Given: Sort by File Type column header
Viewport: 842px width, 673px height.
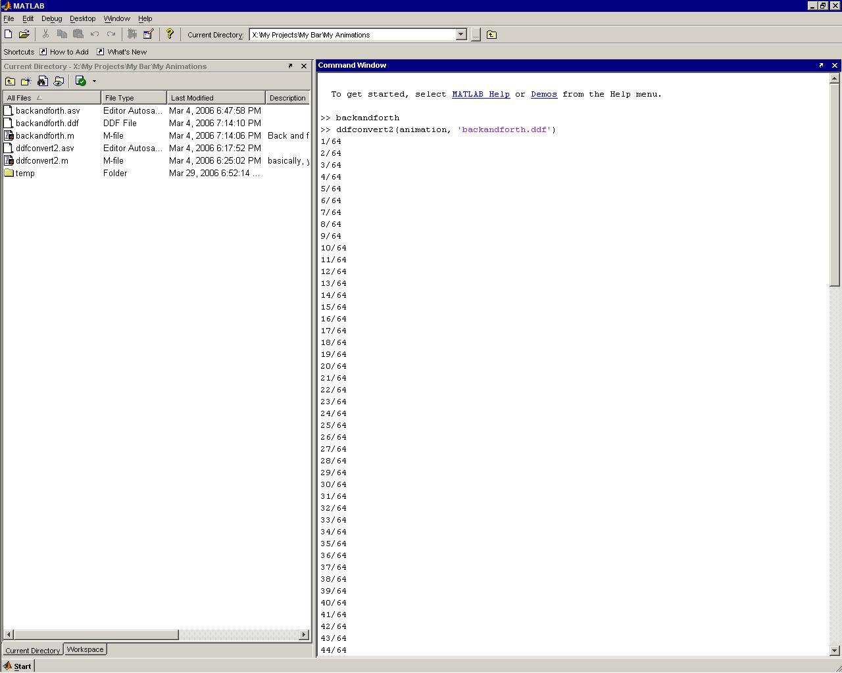Looking at the screenshot, I should coord(134,98).
